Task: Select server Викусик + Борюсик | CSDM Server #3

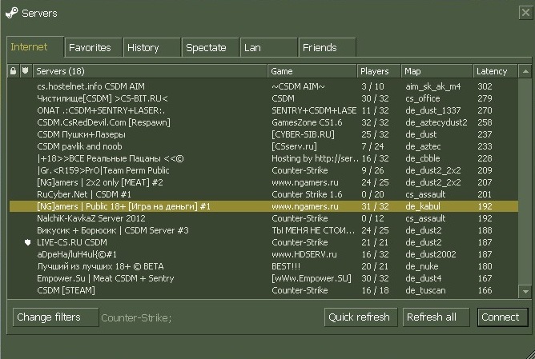Action: pyautogui.click(x=263, y=230)
